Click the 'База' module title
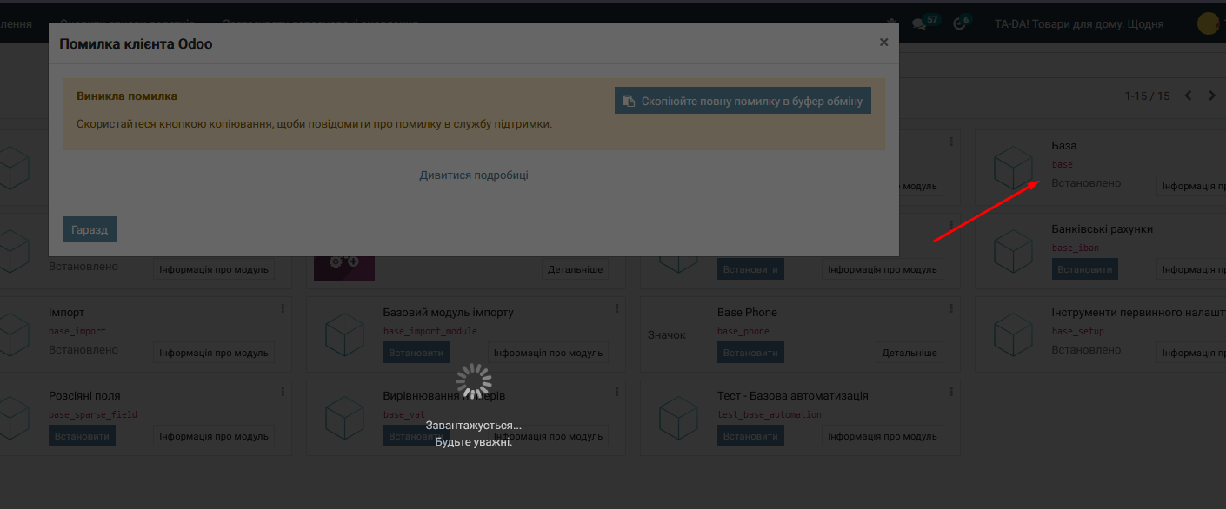 [x=1064, y=146]
